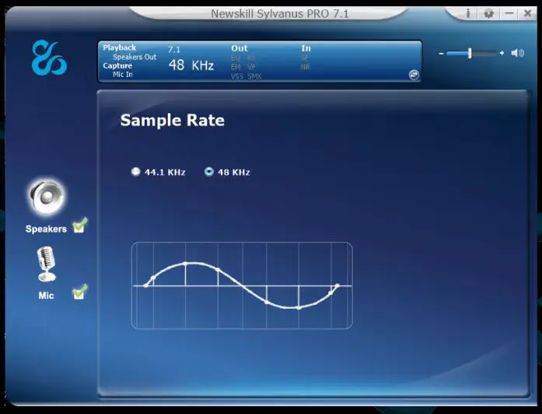Image resolution: width=542 pixels, height=414 pixels.
Task: Toggle the Speakers checkbox
Action: 79,226
